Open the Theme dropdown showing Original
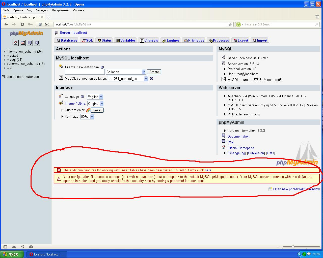This screenshot has width=323, height=258. point(95,104)
